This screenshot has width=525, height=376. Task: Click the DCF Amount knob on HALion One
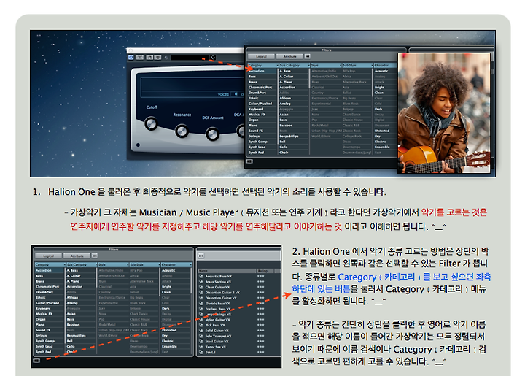pyautogui.click(x=212, y=134)
